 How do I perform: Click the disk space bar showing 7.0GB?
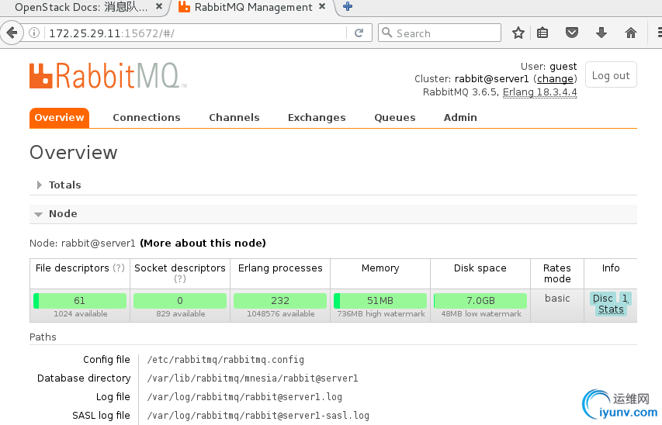[480, 300]
